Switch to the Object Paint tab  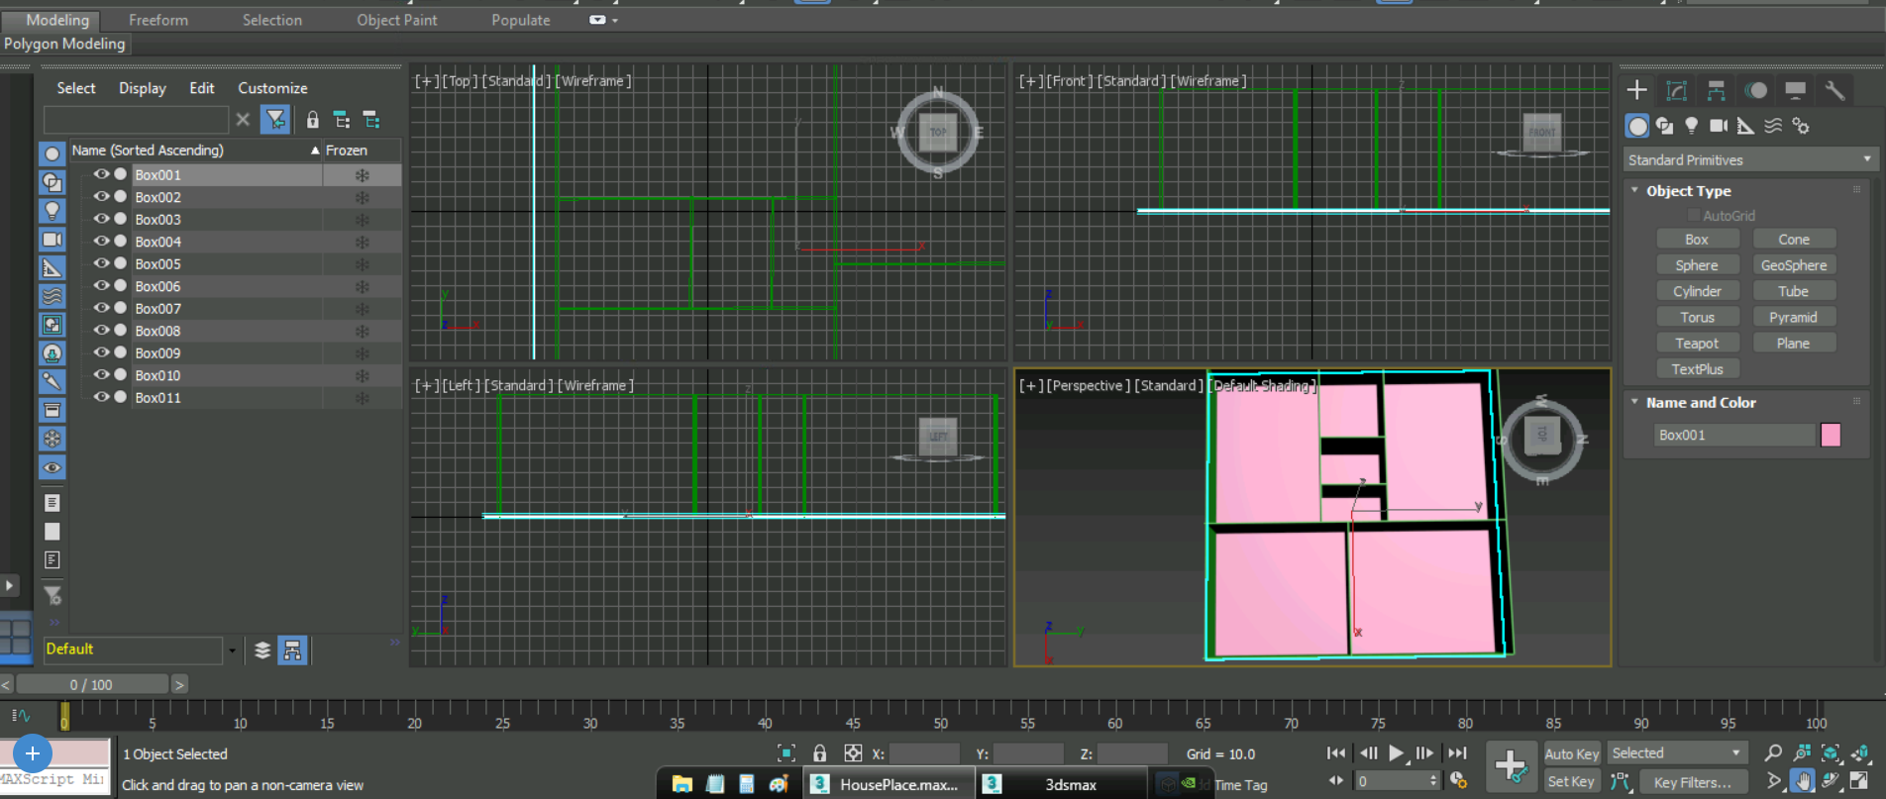pyautogui.click(x=397, y=20)
